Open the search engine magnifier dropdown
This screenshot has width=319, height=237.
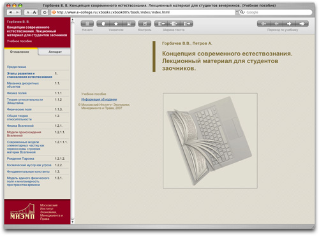click(x=242, y=12)
